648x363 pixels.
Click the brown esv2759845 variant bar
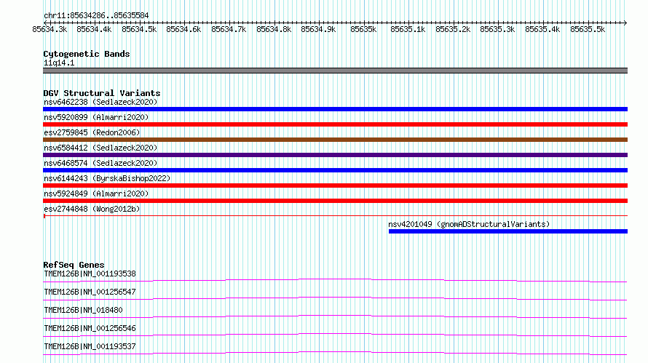tap(335, 140)
